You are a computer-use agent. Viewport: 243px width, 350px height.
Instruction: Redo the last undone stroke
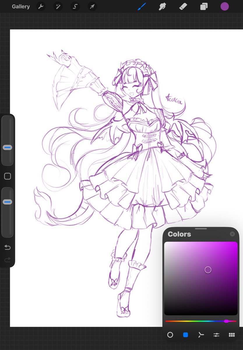coord(8,260)
